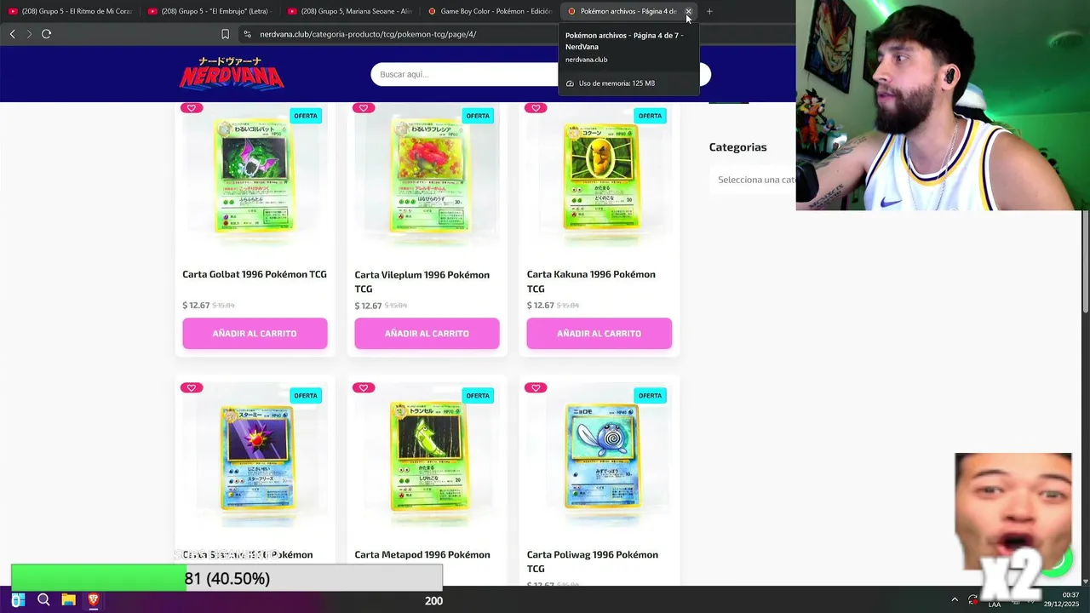View the Metapod card image
This screenshot has height=613, width=1090.
427,455
